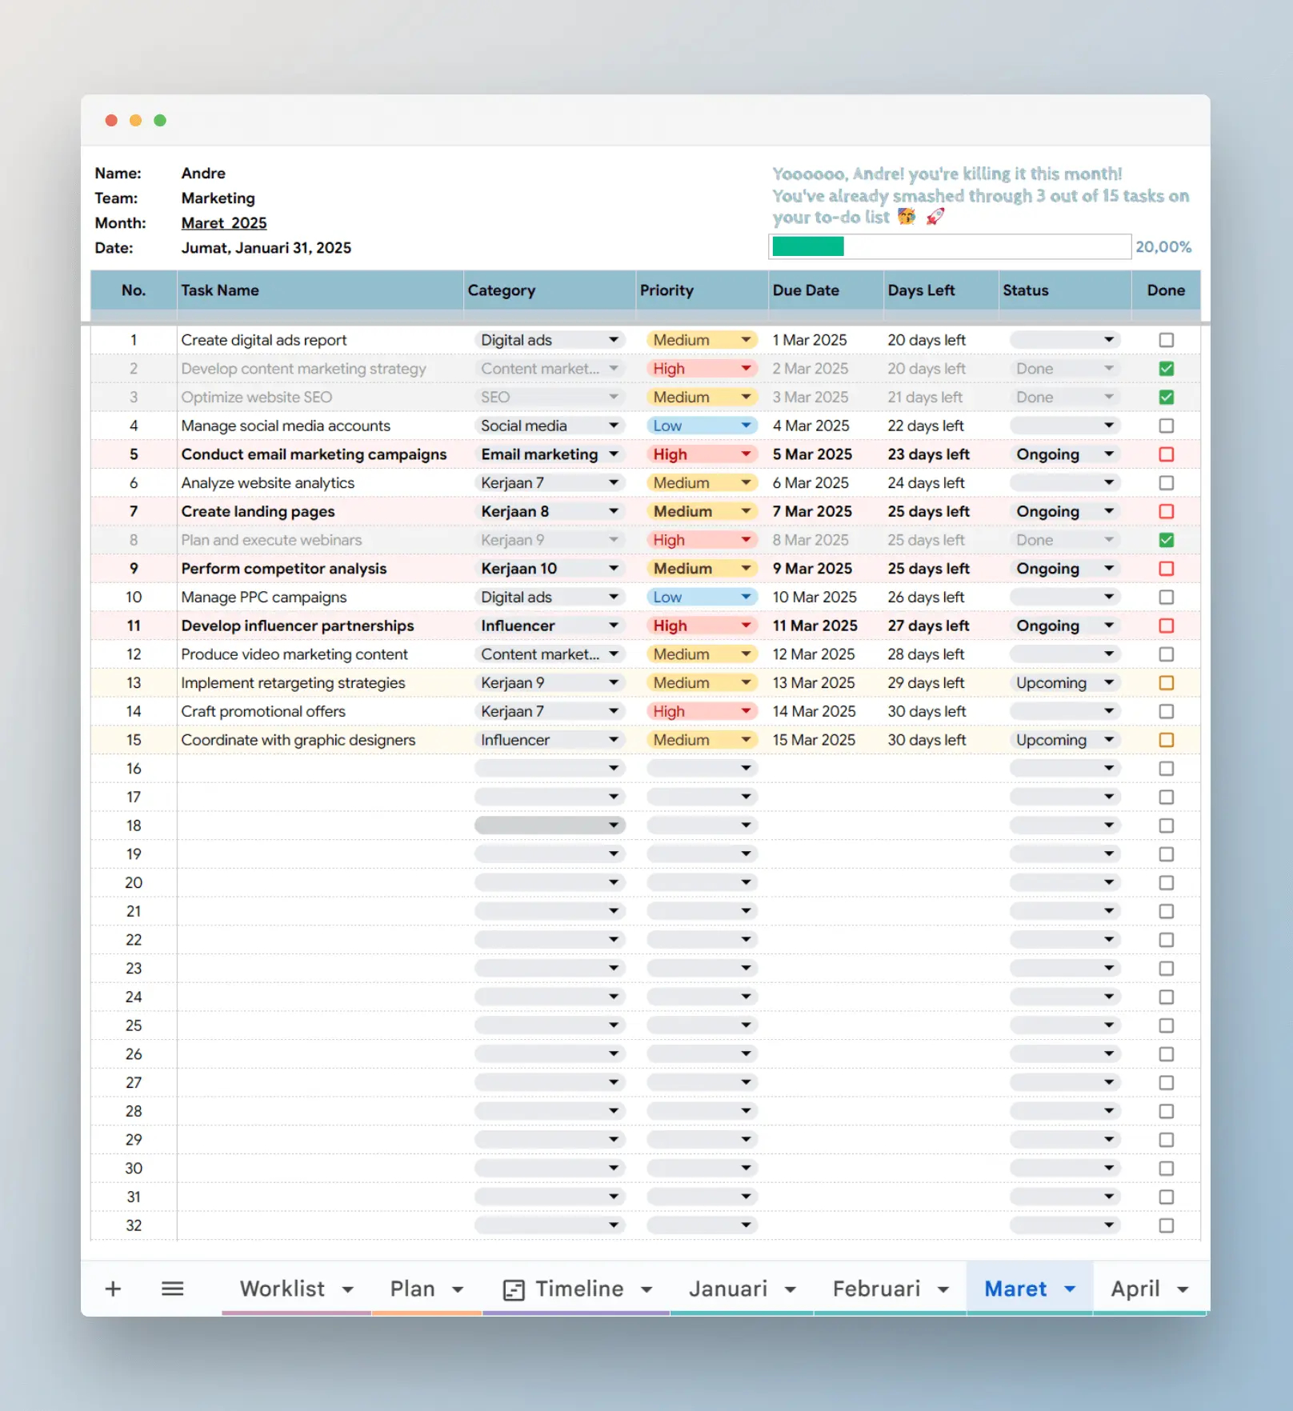Click the green task progress bar
The width and height of the screenshot is (1293, 1411).
pos(808,246)
